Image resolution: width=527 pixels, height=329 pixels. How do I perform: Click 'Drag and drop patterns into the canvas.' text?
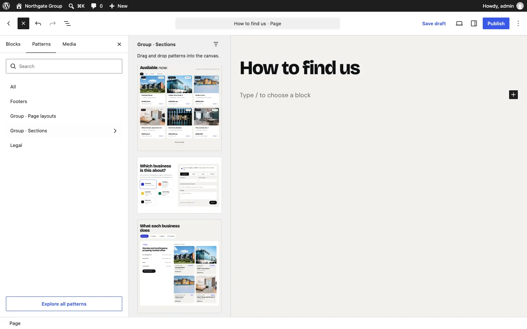(179, 56)
